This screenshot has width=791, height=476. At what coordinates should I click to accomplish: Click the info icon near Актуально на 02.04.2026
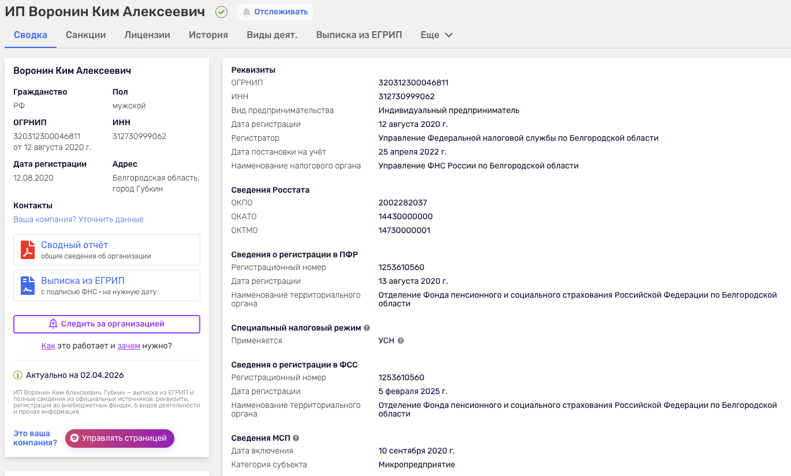coord(18,375)
